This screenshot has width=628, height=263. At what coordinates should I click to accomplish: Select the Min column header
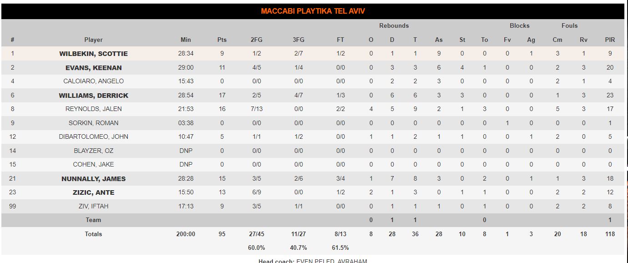pos(186,40)
